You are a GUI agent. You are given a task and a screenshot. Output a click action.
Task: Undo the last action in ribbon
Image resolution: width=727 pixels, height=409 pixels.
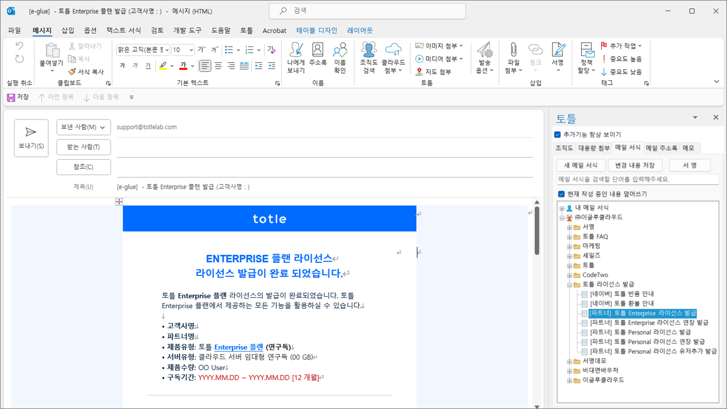(x=19, y=46)
